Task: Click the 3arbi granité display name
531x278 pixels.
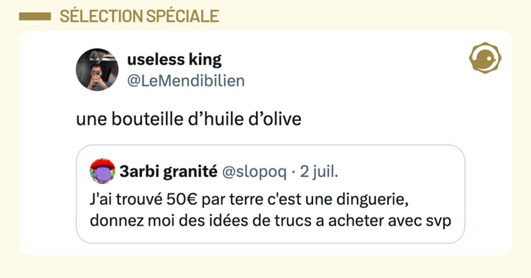Action: (x=168, y=172)
